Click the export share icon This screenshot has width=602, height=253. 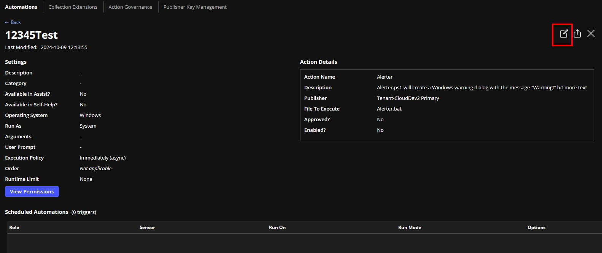pos(577,34)
